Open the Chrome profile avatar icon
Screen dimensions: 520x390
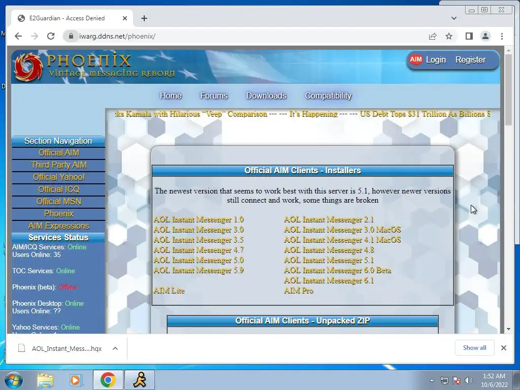click(x=485, y=36)
